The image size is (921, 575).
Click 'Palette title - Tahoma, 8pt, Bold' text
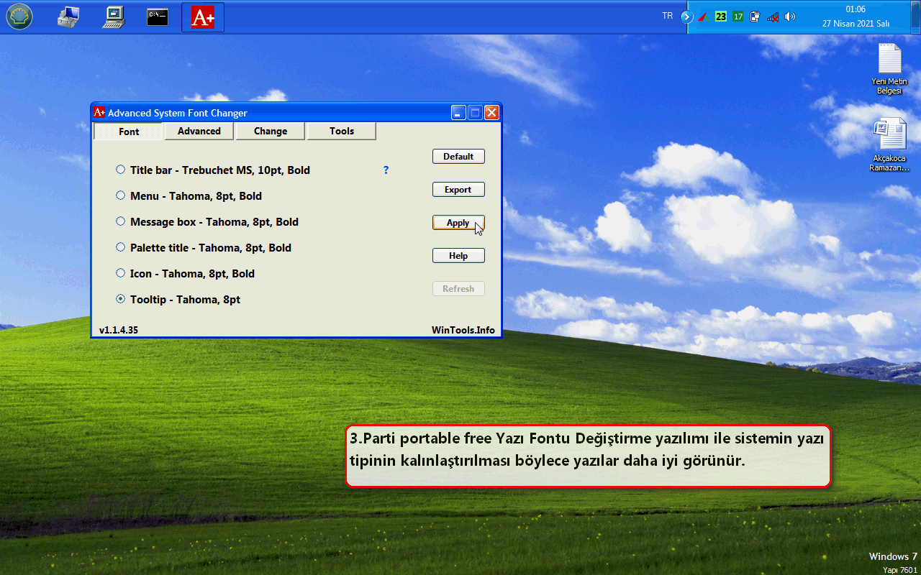pos(211,248)
